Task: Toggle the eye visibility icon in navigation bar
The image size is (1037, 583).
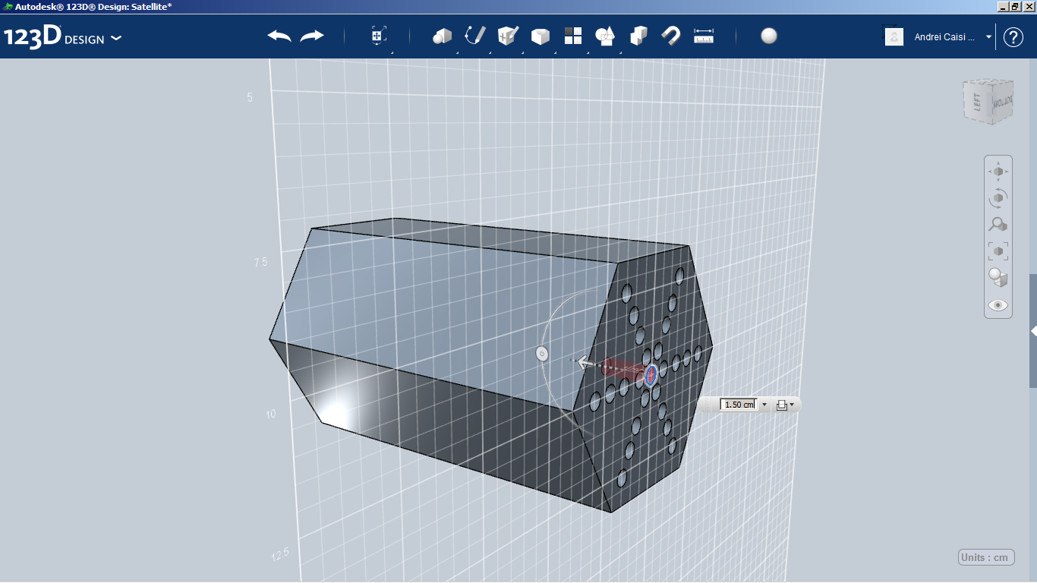Action: click(x=998, y=305)
